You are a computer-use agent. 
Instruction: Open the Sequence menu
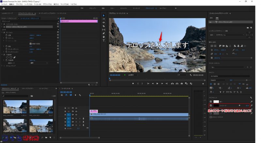click(28, 4)
